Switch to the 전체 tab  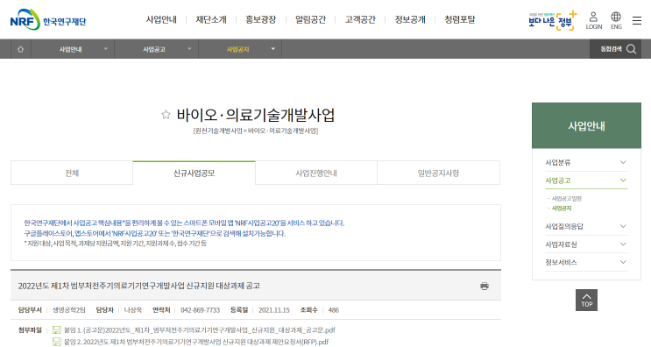point(72,173)
